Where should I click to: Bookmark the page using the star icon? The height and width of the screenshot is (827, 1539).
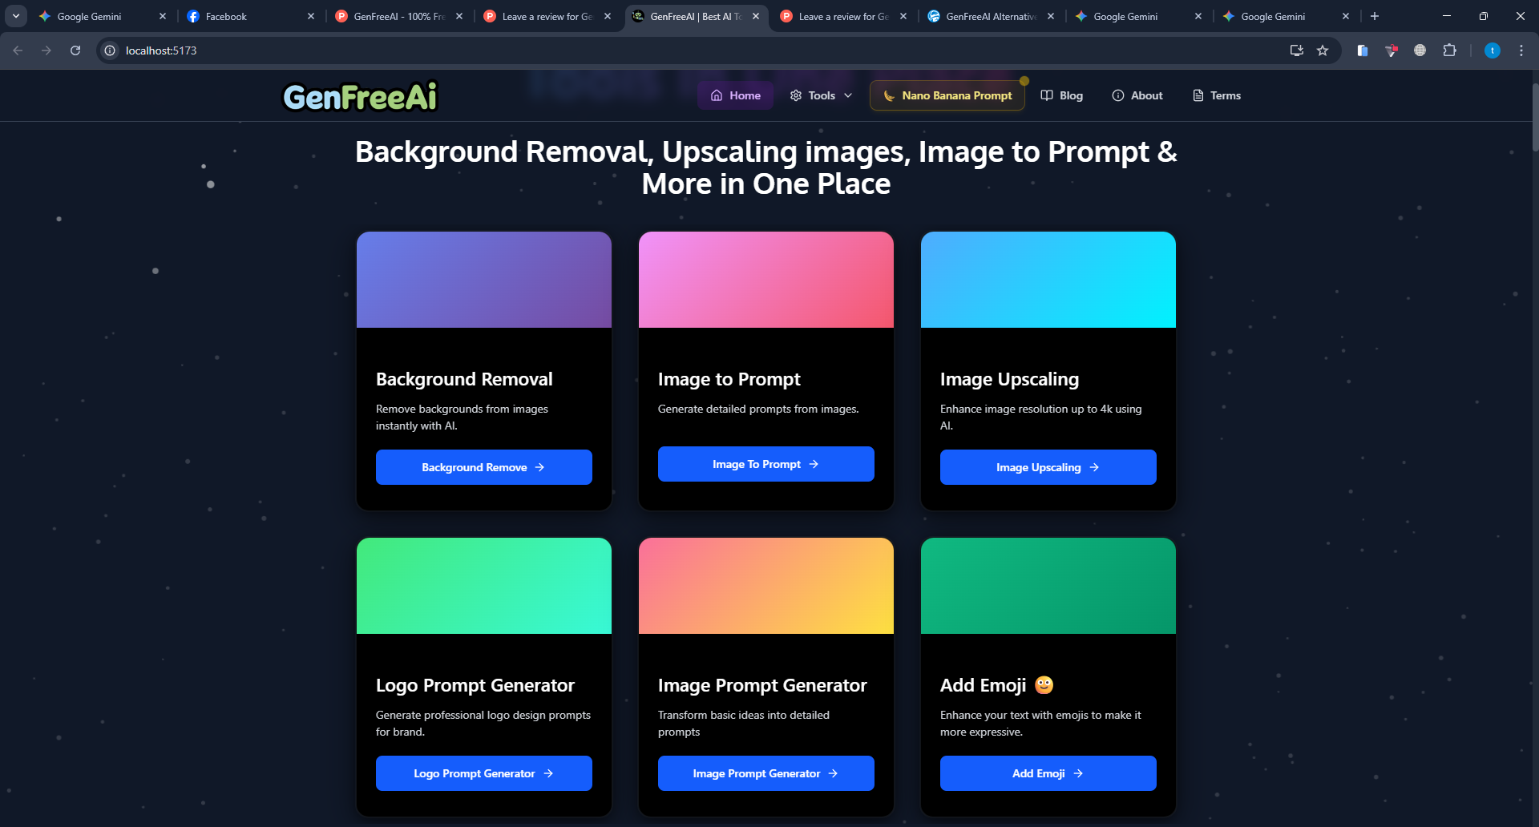[1323, 50]
